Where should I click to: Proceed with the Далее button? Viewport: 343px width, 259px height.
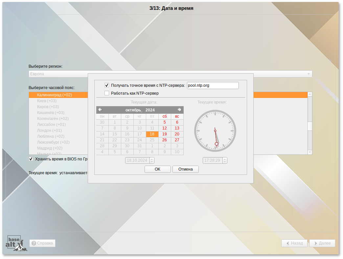coord(322,243)
